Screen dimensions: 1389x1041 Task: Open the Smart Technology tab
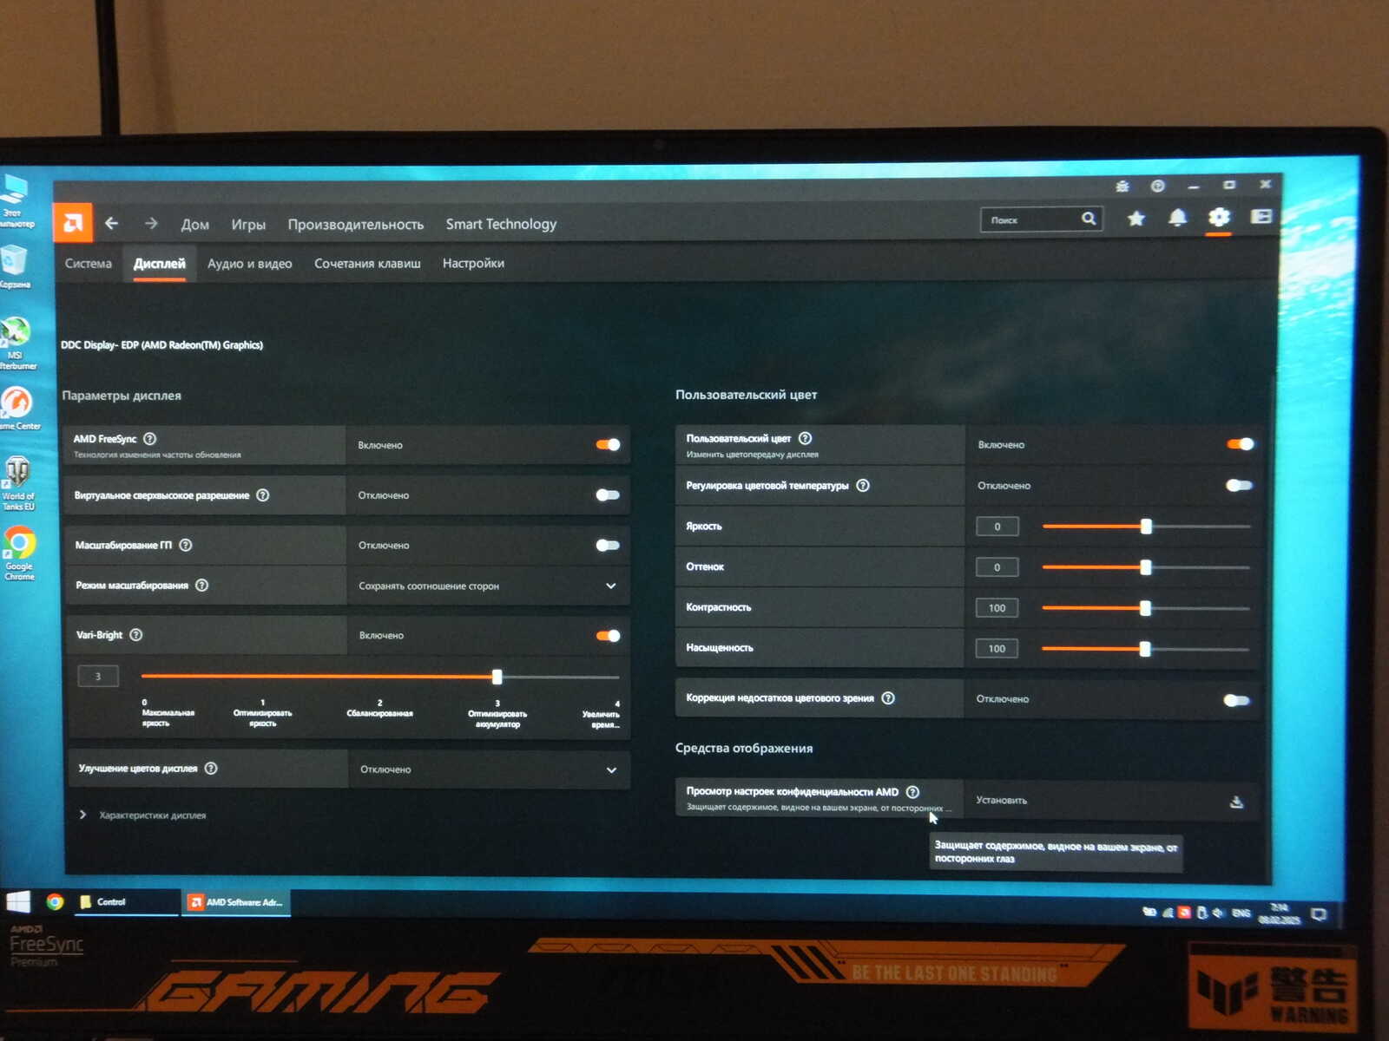502,224
